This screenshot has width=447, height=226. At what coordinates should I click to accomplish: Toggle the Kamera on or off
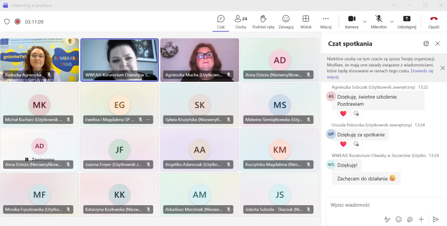tap(352, 21)
